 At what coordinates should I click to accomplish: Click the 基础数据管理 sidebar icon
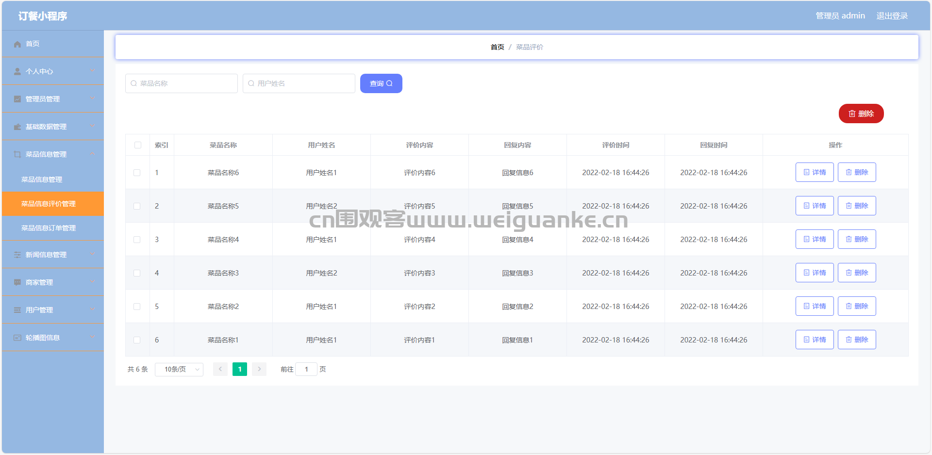17,127
